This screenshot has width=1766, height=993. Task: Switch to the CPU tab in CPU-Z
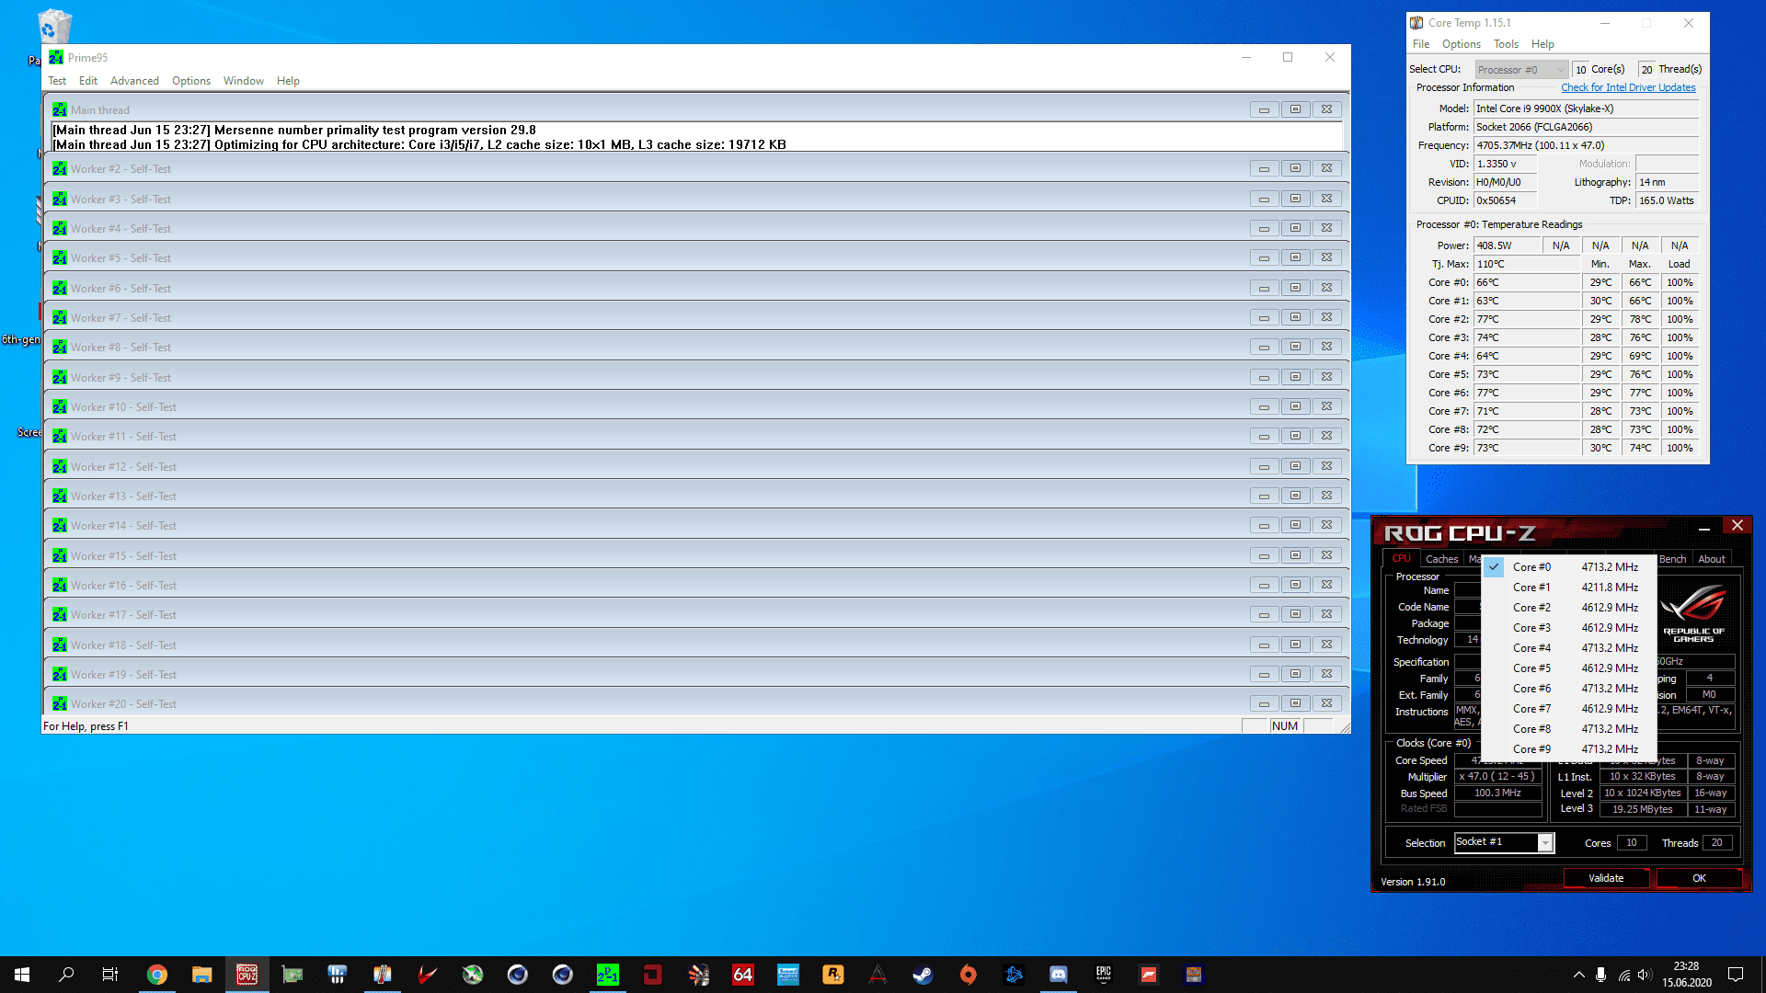click(x=1401, y=559)
